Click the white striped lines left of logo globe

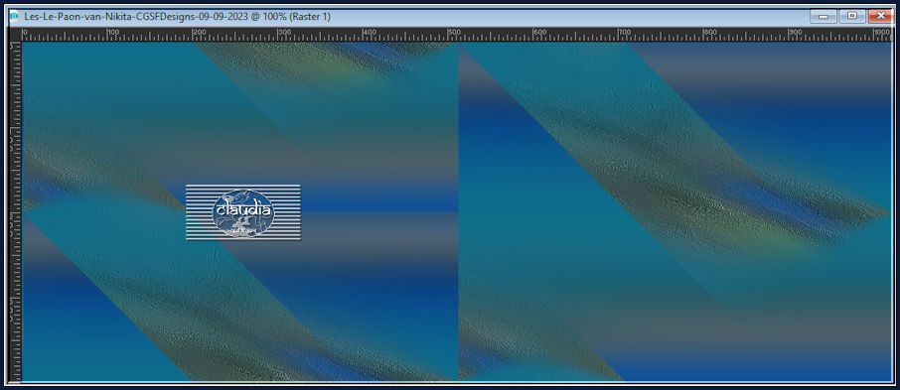click(x=199, y=212)
